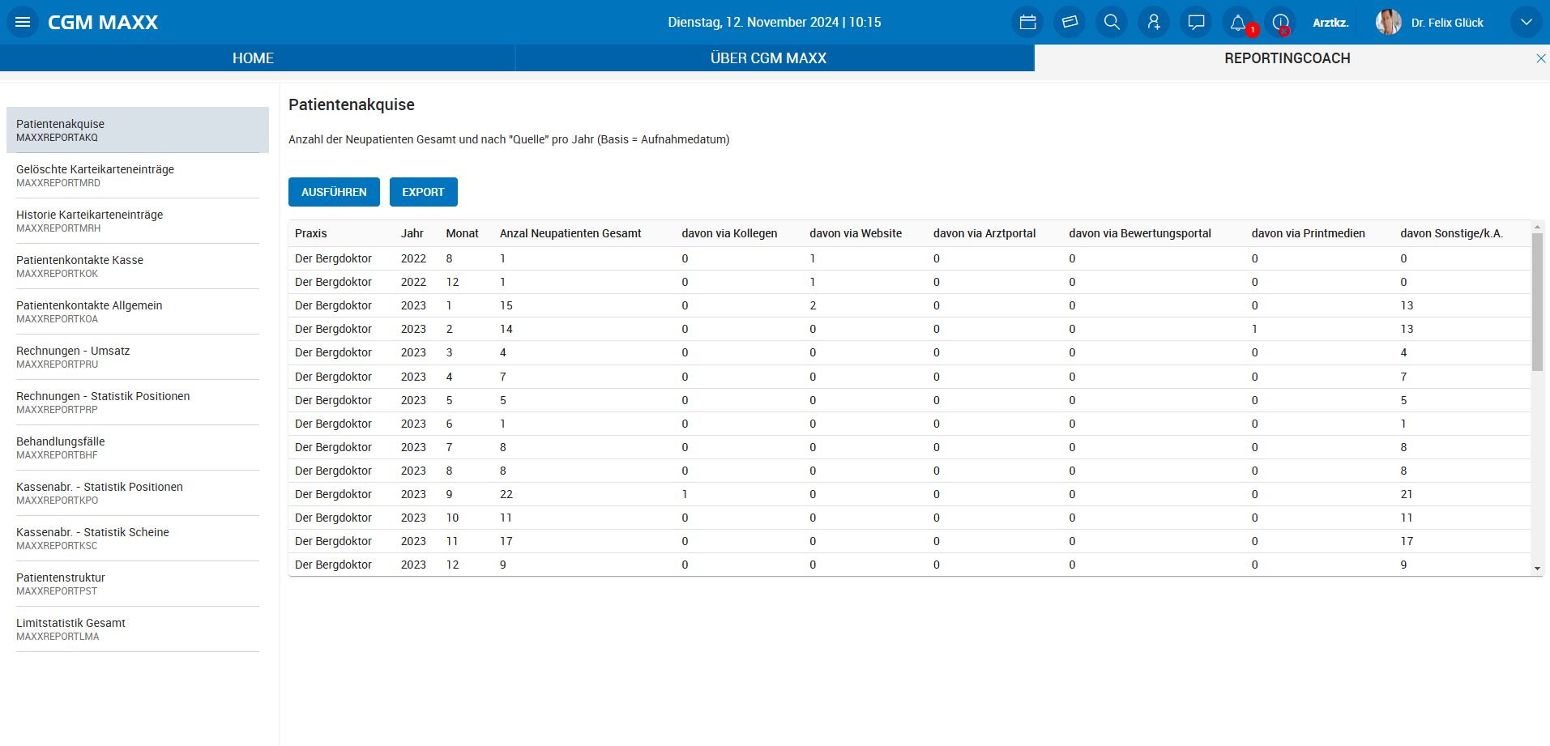Click the Jahr column header
Viewport: 1550px width, 746px height.
[412, 233]
